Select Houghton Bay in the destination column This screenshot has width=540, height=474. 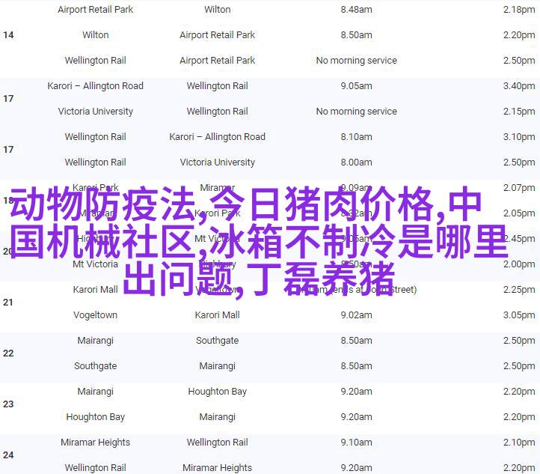pos(217,392)
